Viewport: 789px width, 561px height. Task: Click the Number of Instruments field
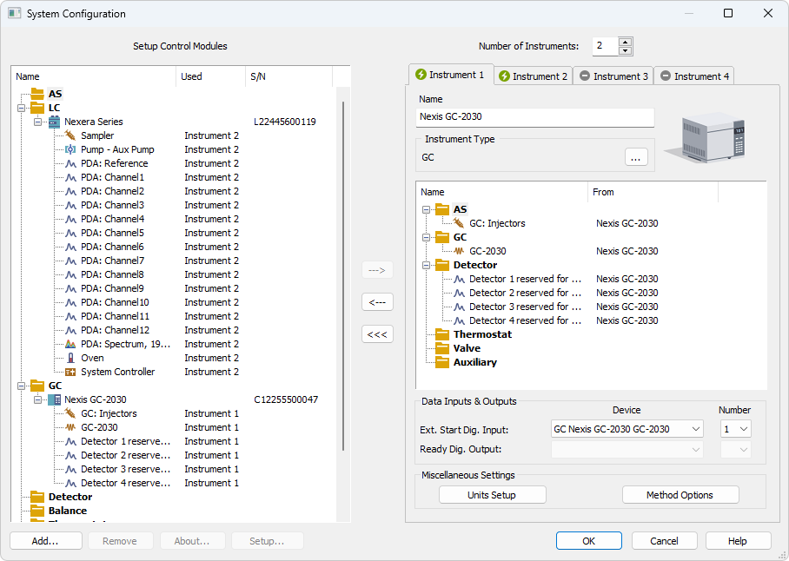tap(606, 46)
